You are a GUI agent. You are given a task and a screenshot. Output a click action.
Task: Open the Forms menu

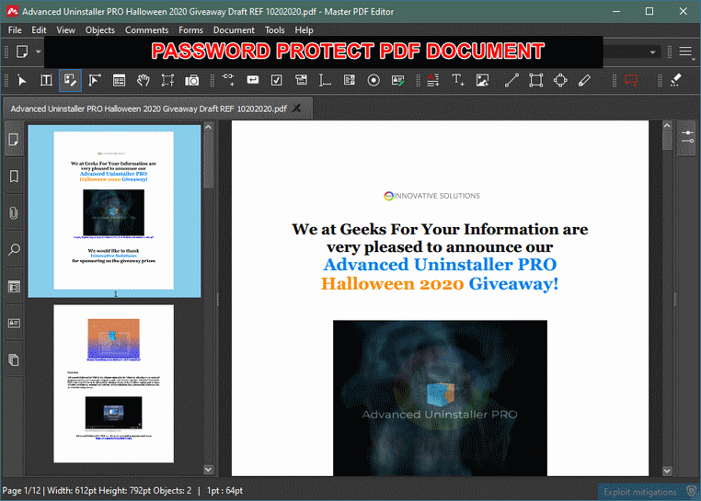[190, 30]
